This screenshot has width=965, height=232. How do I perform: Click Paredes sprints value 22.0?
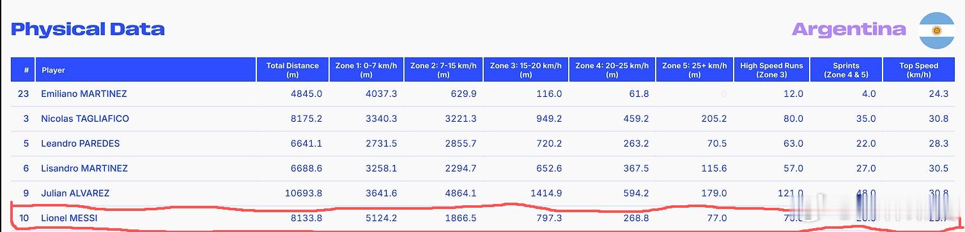coord(867,143)
